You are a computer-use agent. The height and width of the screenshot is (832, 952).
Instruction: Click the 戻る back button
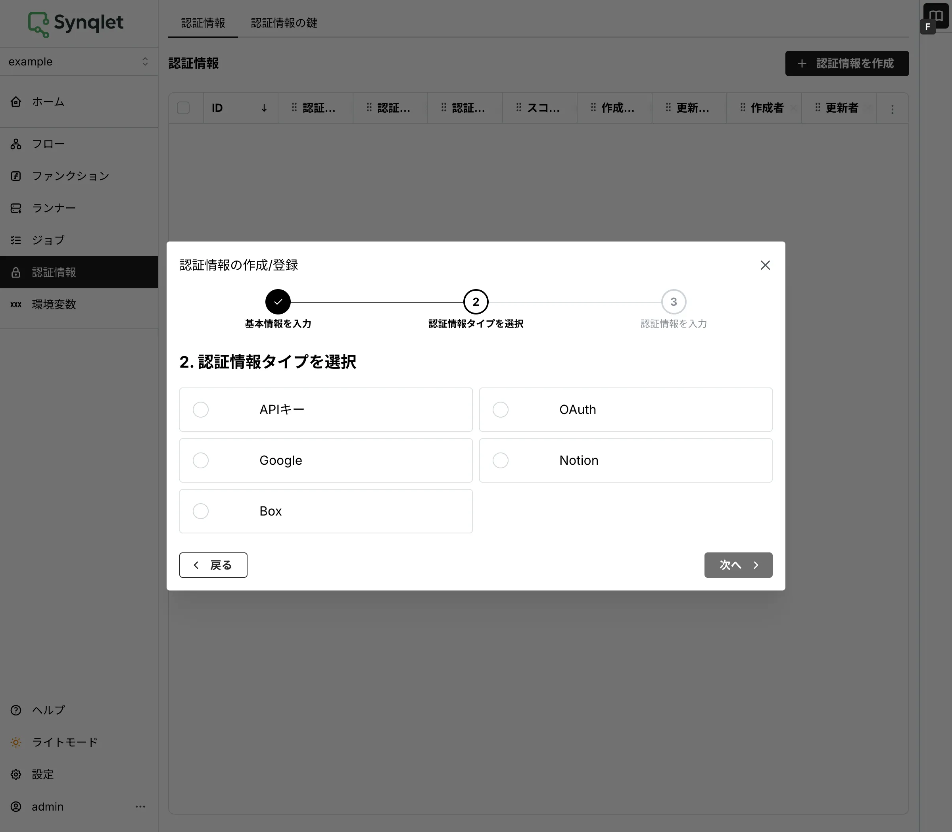click(213, 565)
